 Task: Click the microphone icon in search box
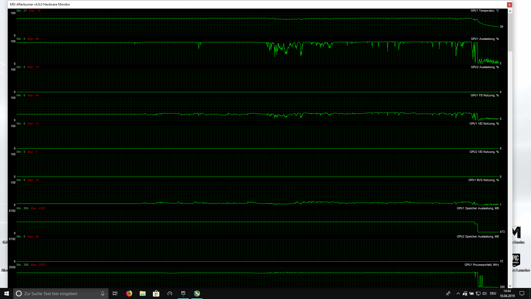(x=103, y=293)
